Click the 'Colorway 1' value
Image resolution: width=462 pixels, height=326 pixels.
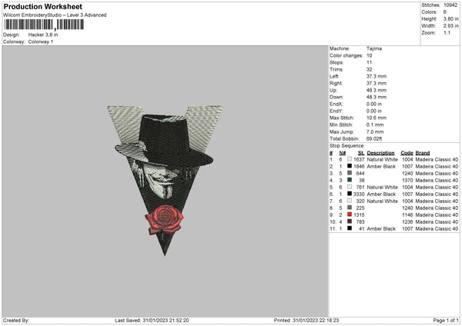click(41, 42)
